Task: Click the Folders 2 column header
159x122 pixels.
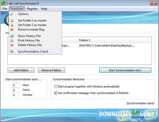Action: [113, 40]
